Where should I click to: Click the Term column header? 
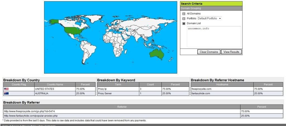pos(118,84)
